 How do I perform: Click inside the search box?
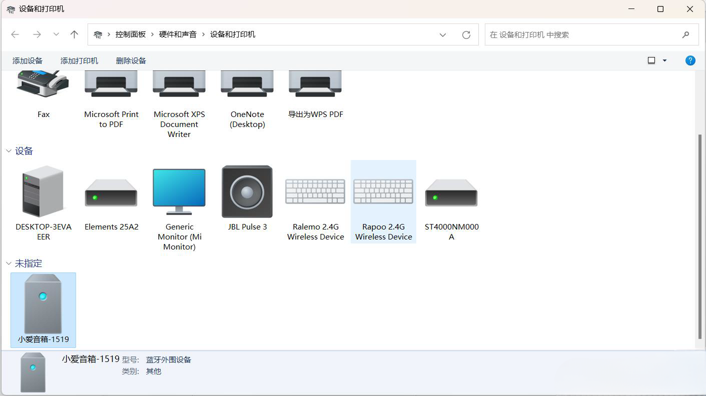[575, 34]
